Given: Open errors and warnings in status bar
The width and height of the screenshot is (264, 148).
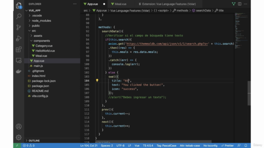Looking at the screenshot, I should pos(29,146).
